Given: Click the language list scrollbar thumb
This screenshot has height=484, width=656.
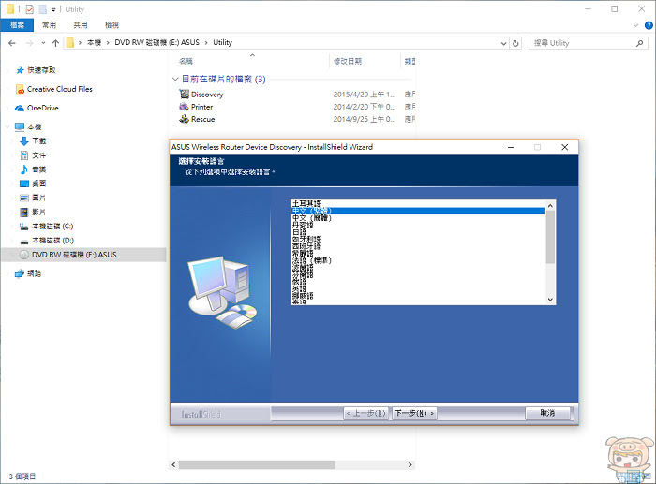Looking at the screenshot, I should point(551,237).
